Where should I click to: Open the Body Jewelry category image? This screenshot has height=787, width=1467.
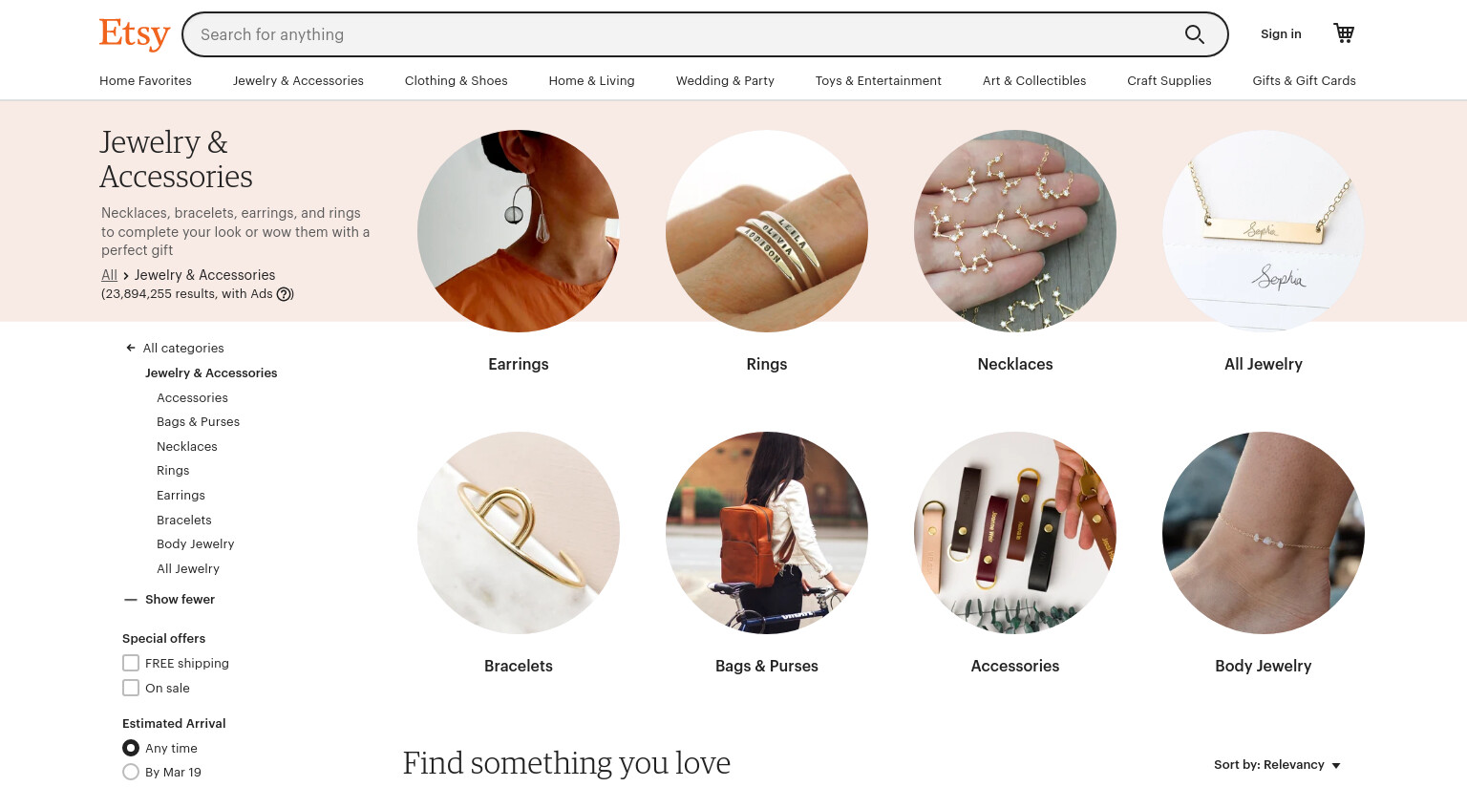(1264, 533)
